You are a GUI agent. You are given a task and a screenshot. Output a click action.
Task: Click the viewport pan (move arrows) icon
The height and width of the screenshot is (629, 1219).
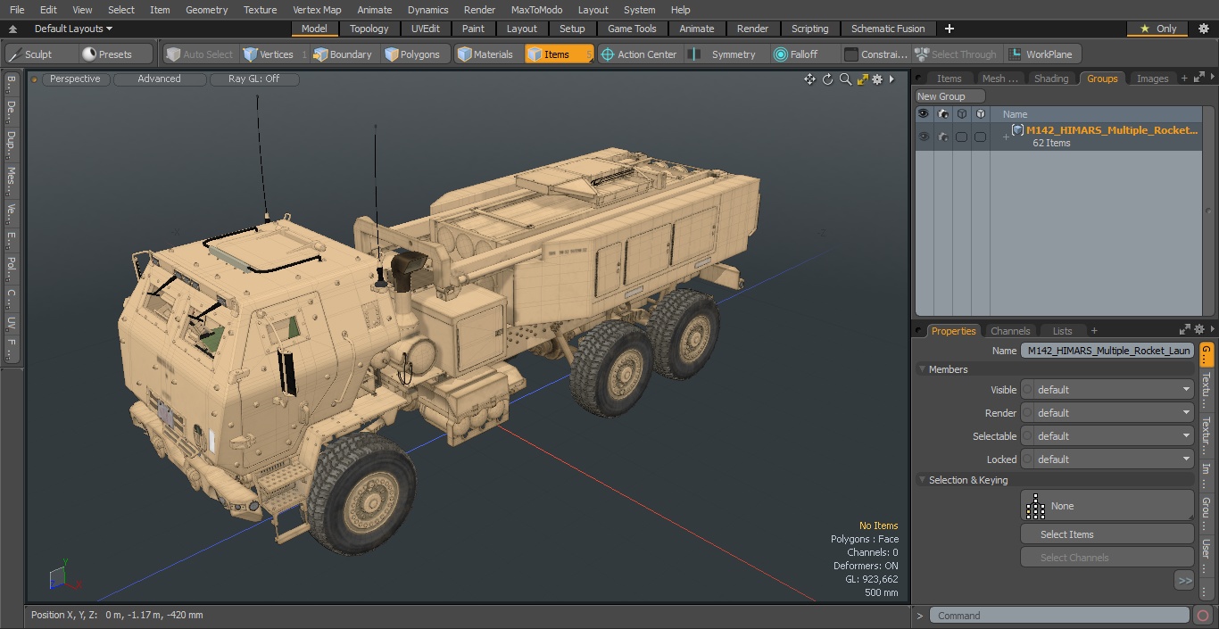(809, 79)
